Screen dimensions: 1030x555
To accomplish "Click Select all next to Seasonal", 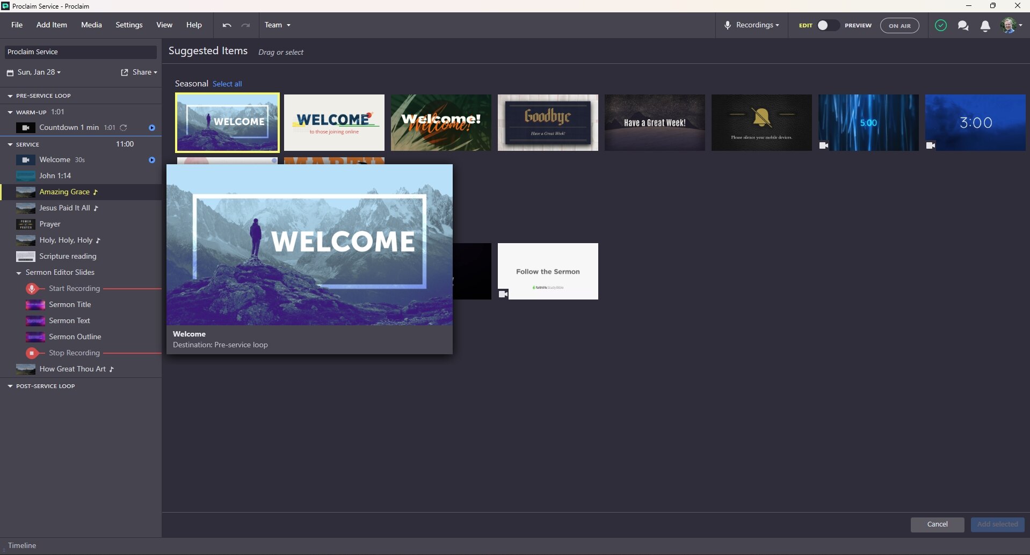I will pos(227,84).
